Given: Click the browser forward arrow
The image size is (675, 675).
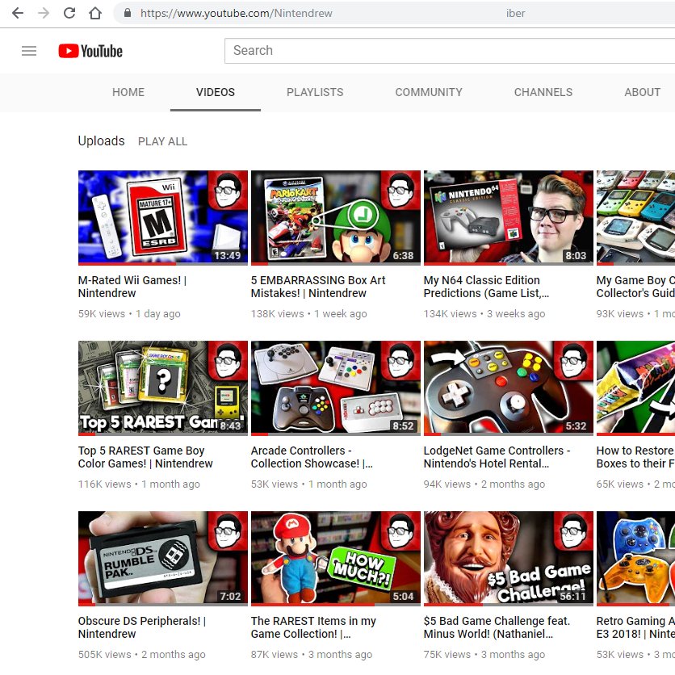Looking at the screenshot, I should point(44,14).
